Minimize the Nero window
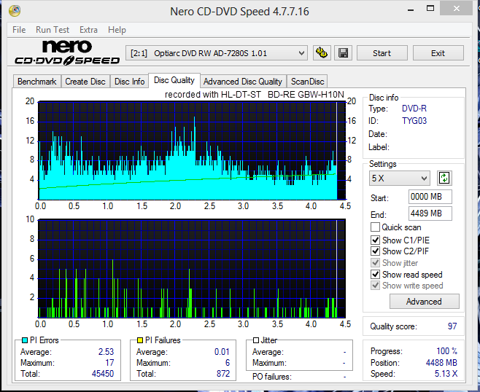Screen dimensions: 480x392 coord(411,9)
